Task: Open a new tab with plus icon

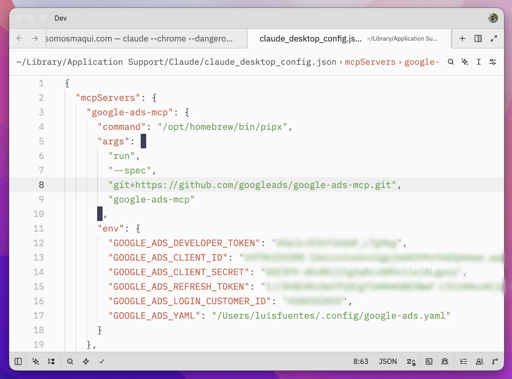Action: [462, 38]
